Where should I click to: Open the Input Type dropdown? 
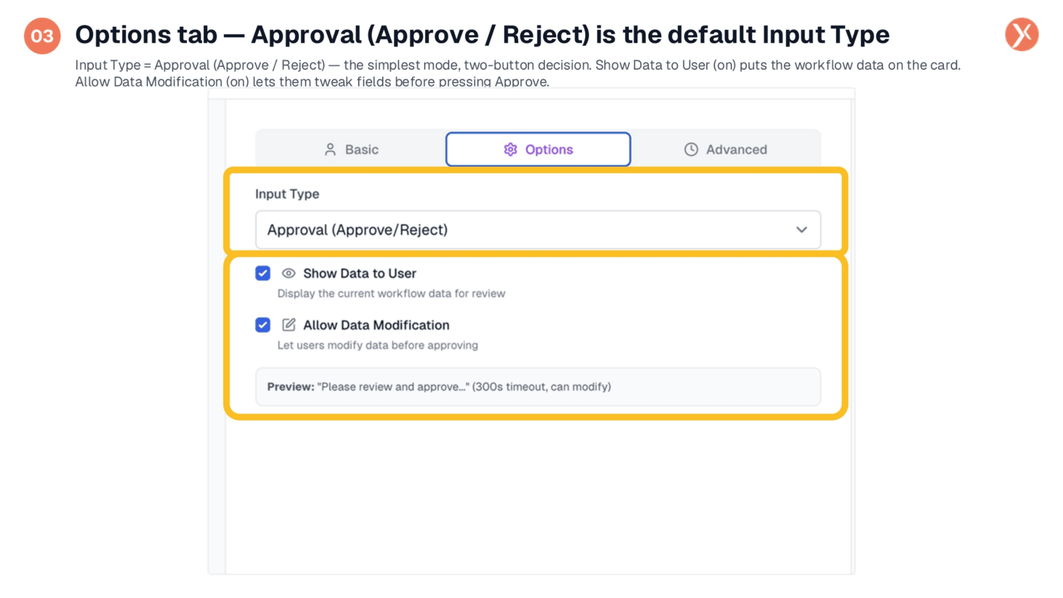tap(538, 230)
